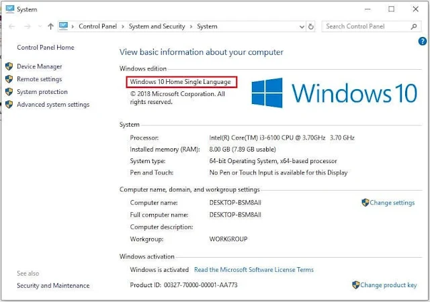Viewport: 430px width, 302px height.
Task: Focus the Search Control Panel box
Action: point(372,26)
